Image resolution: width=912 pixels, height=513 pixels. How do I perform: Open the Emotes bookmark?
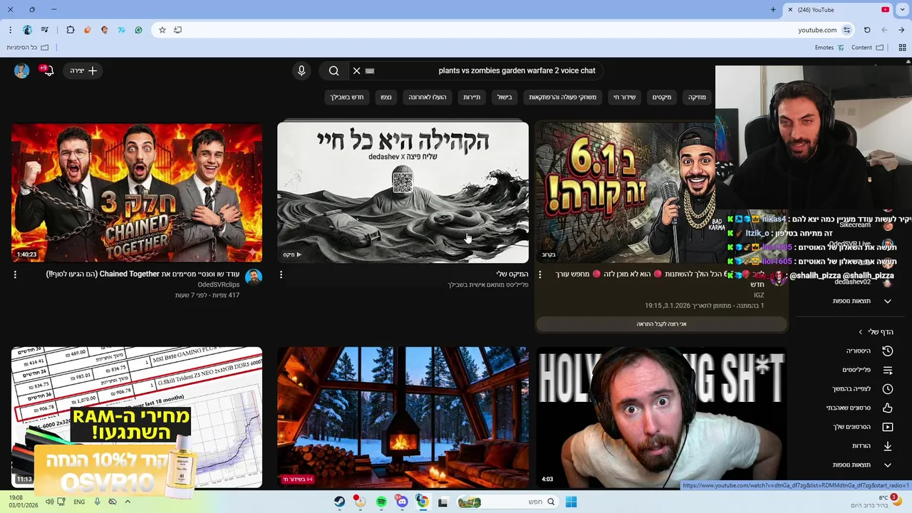[x=829, y=48]
